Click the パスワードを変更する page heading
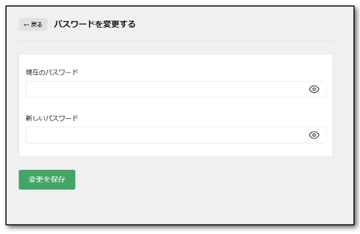 click(95, 24)
